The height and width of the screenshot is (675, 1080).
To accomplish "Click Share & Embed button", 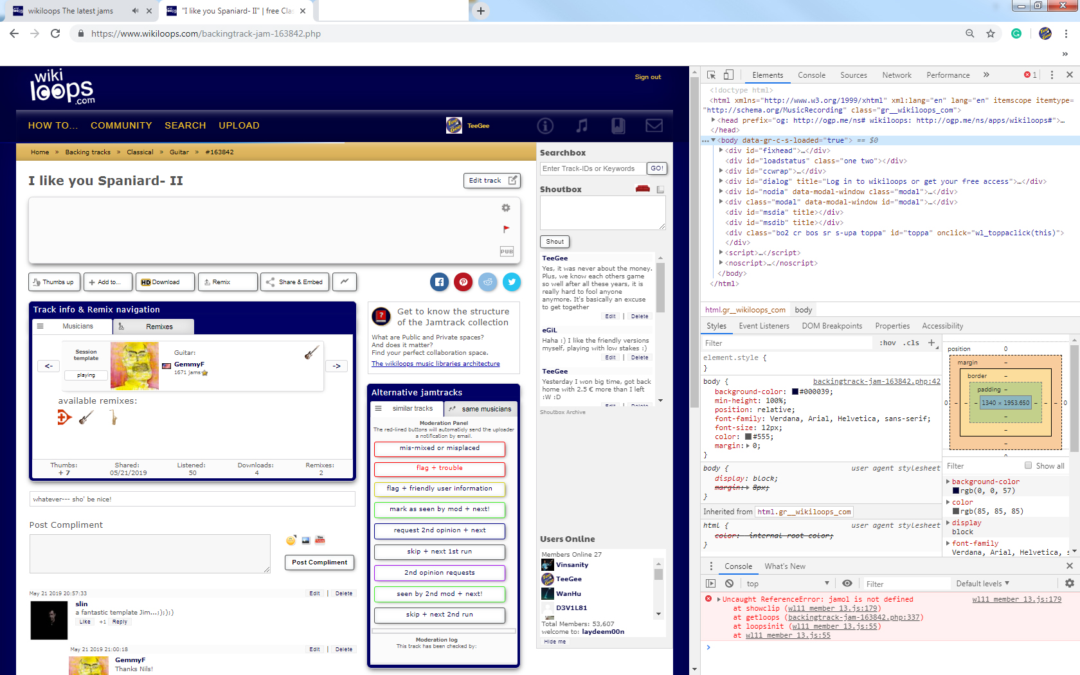I will [295, 282].
